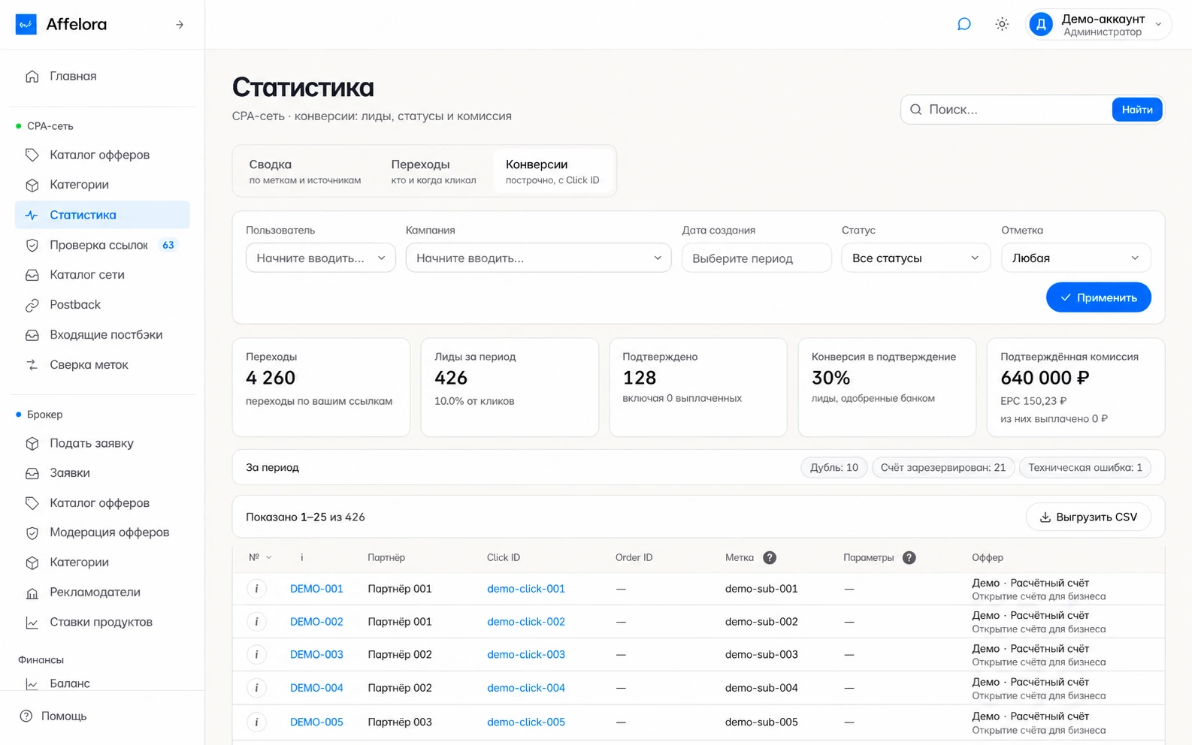Select the Конверсии tab

click(x=552, y=171)
